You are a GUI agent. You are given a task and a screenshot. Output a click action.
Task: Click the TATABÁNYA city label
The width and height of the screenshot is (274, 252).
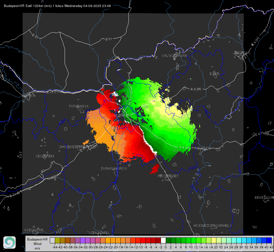(79, 106)
